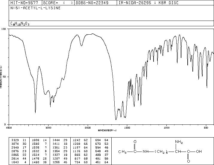Click peak value 1524 in the table
Screen dimensions: 214x165
click(36, 155)
